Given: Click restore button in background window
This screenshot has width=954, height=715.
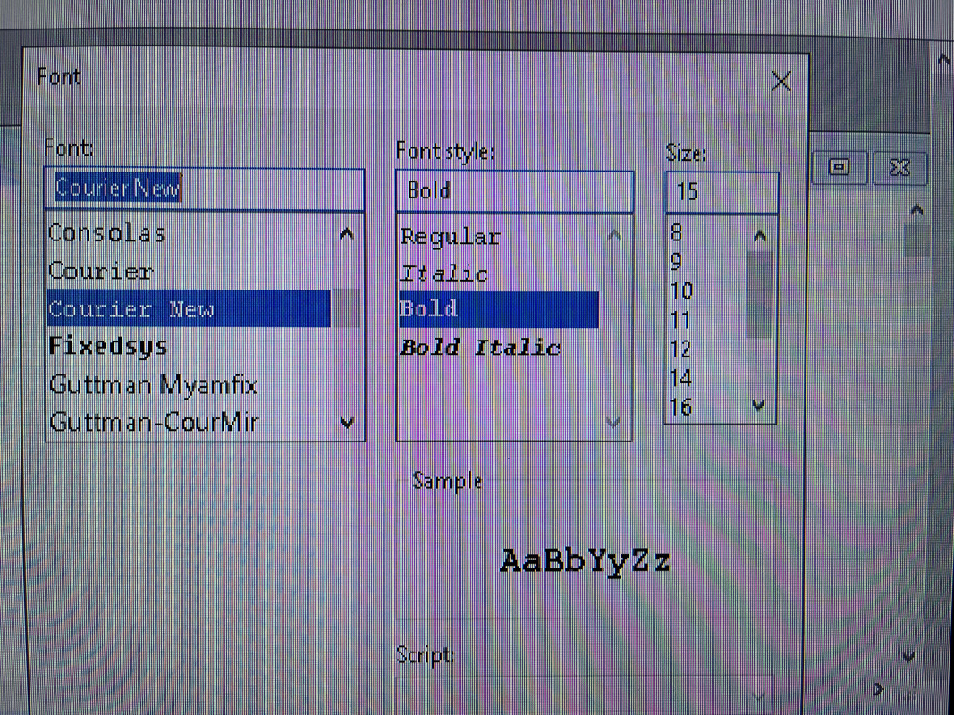Looking at the screenshot, I should coord(840,167).
